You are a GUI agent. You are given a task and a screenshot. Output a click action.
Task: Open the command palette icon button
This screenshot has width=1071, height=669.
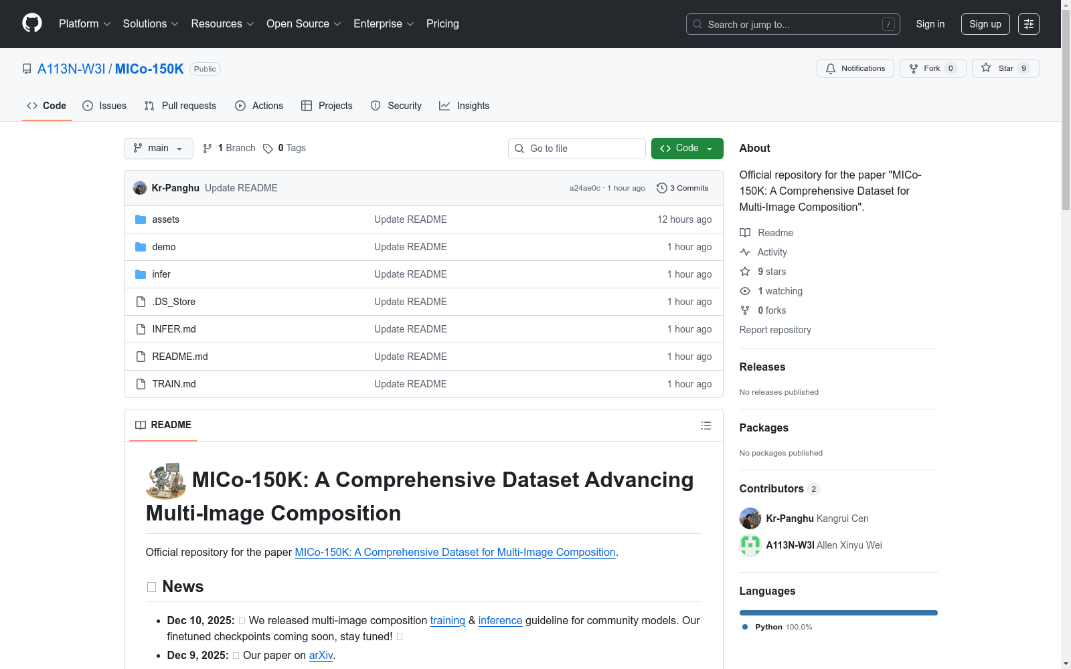[1029, 24]
